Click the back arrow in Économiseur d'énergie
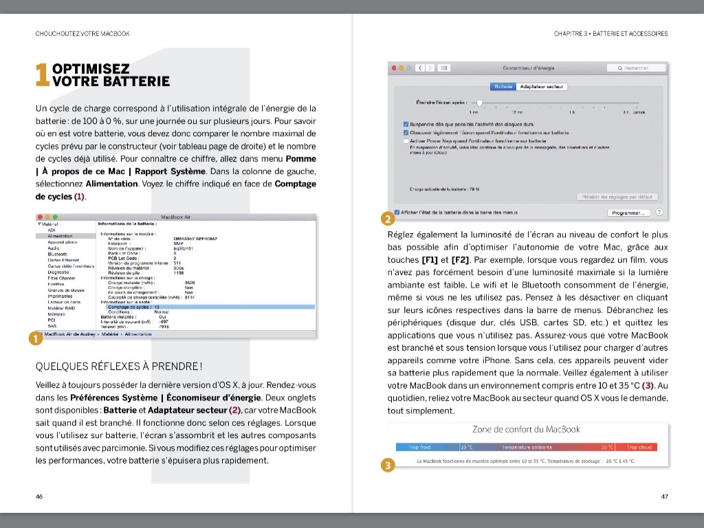This screenshot has height=528, width=704. [x=419, y=68]
